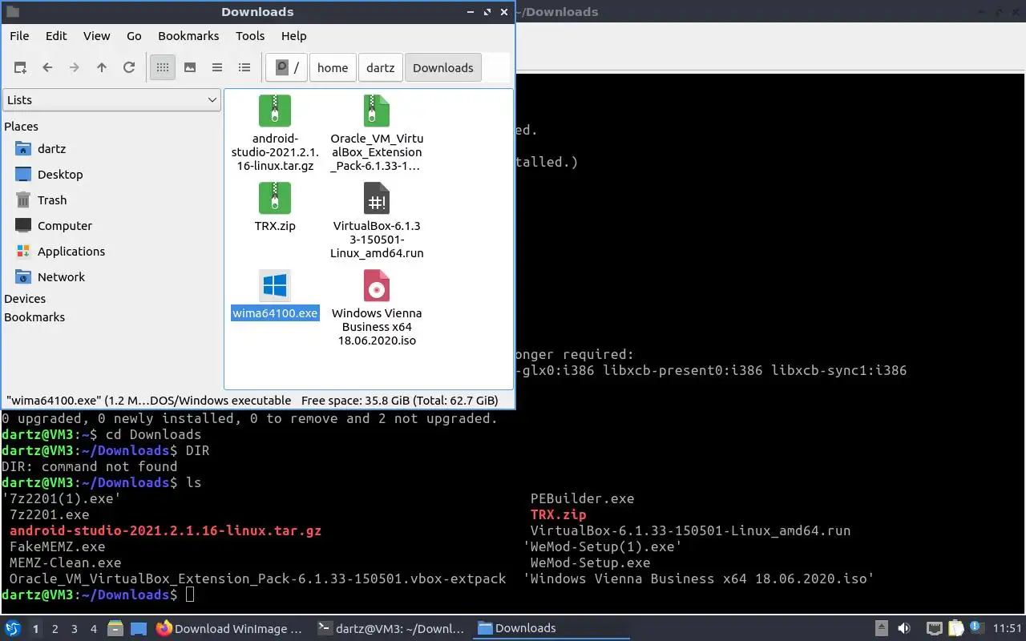Click the 'TRX.zip' file name label
Image resolution: width=1026 pixels, height=641 pixels.
click(275, 226)
